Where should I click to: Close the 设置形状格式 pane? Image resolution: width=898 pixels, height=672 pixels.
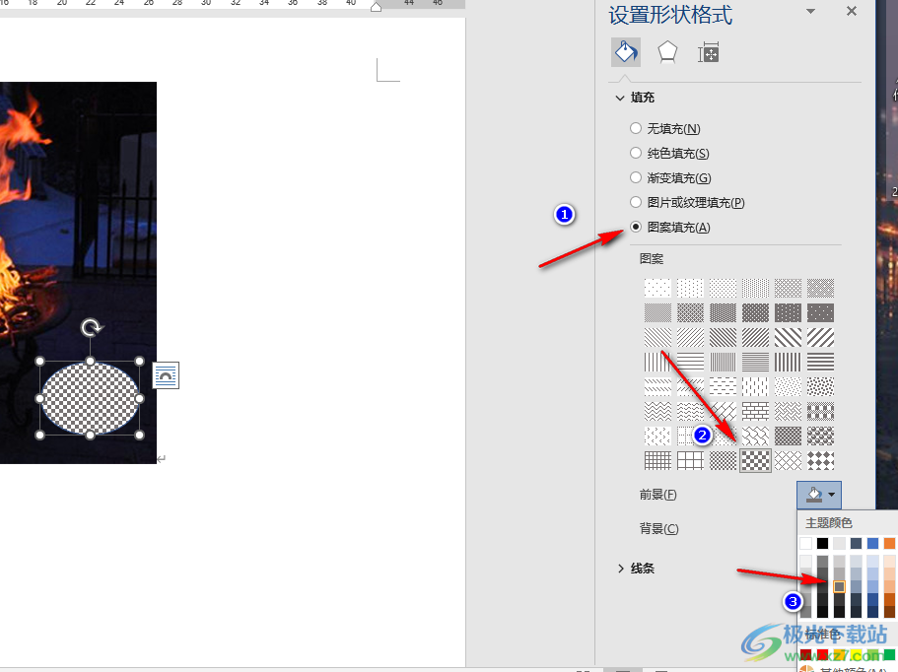tap(852, 11)
